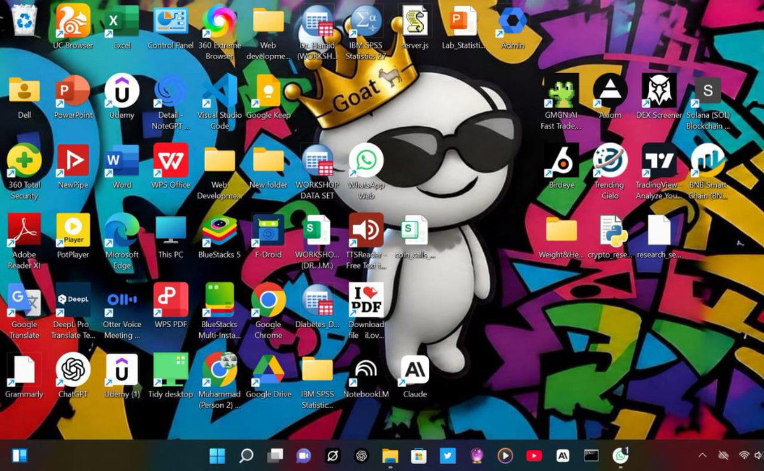This screenshot has height=471, width=764.
Task: Click the TTSReader shortcut icon
Action: click(x=366, y=230)
